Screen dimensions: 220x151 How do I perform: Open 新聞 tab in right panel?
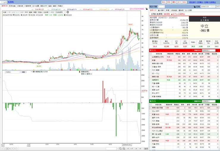tap(167, 10)
